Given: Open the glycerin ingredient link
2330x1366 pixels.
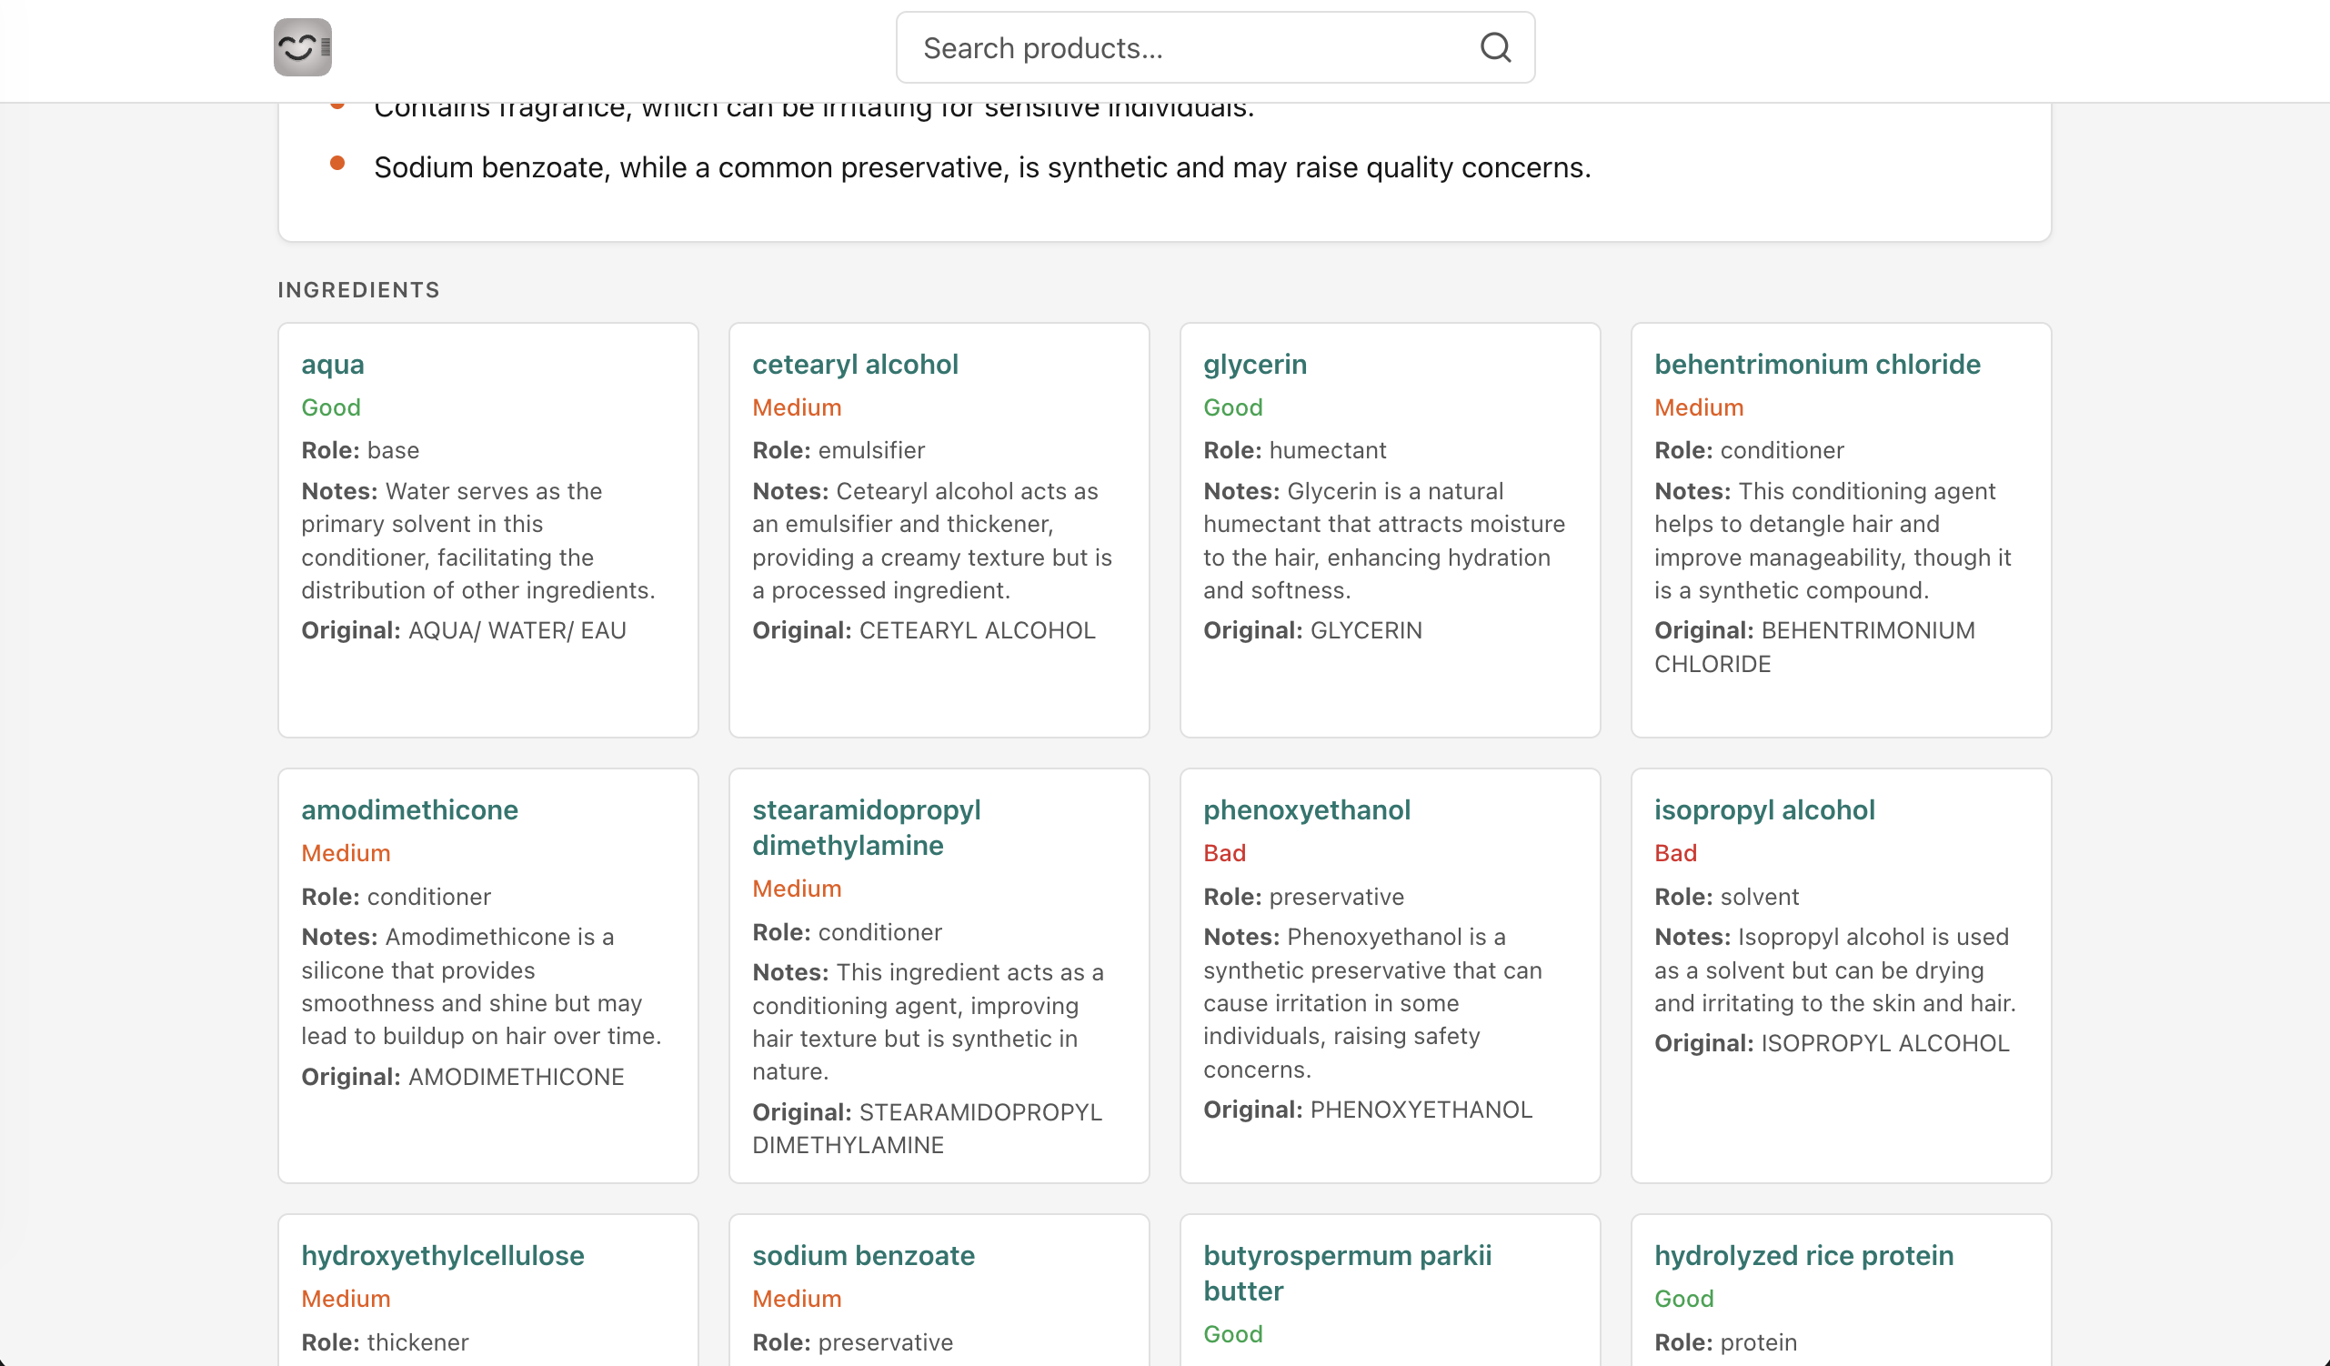Looking at the screenshot, I should click(x=1255, y=365).
